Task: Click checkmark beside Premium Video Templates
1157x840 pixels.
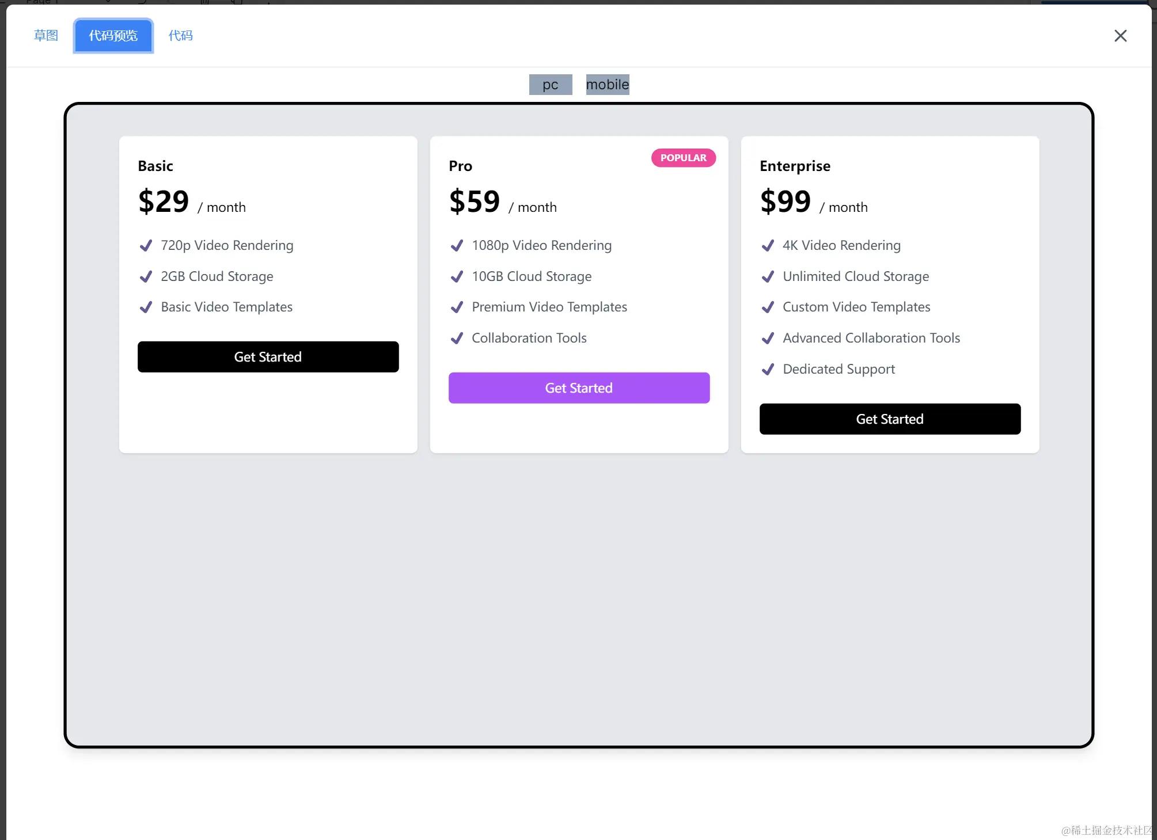Action: click(457, 307)
